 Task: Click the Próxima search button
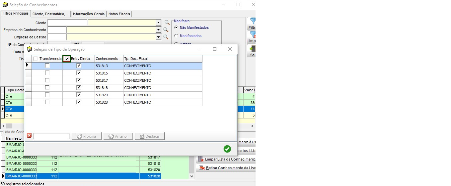tap(86, 136)
